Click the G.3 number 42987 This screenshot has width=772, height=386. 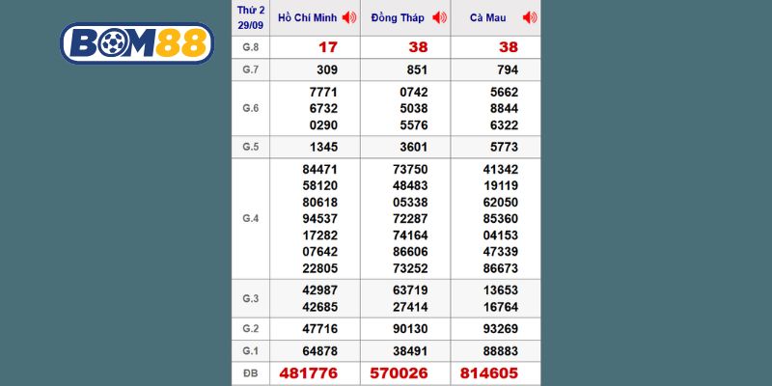coord(320,290)
